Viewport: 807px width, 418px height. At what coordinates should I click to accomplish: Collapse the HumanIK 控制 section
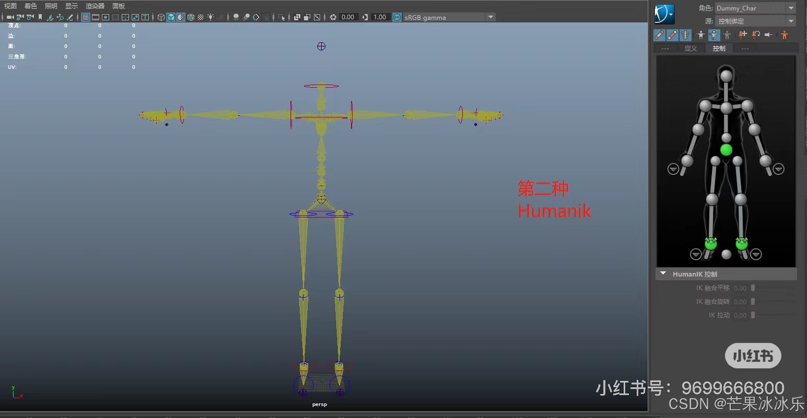[x=663, y=273]
